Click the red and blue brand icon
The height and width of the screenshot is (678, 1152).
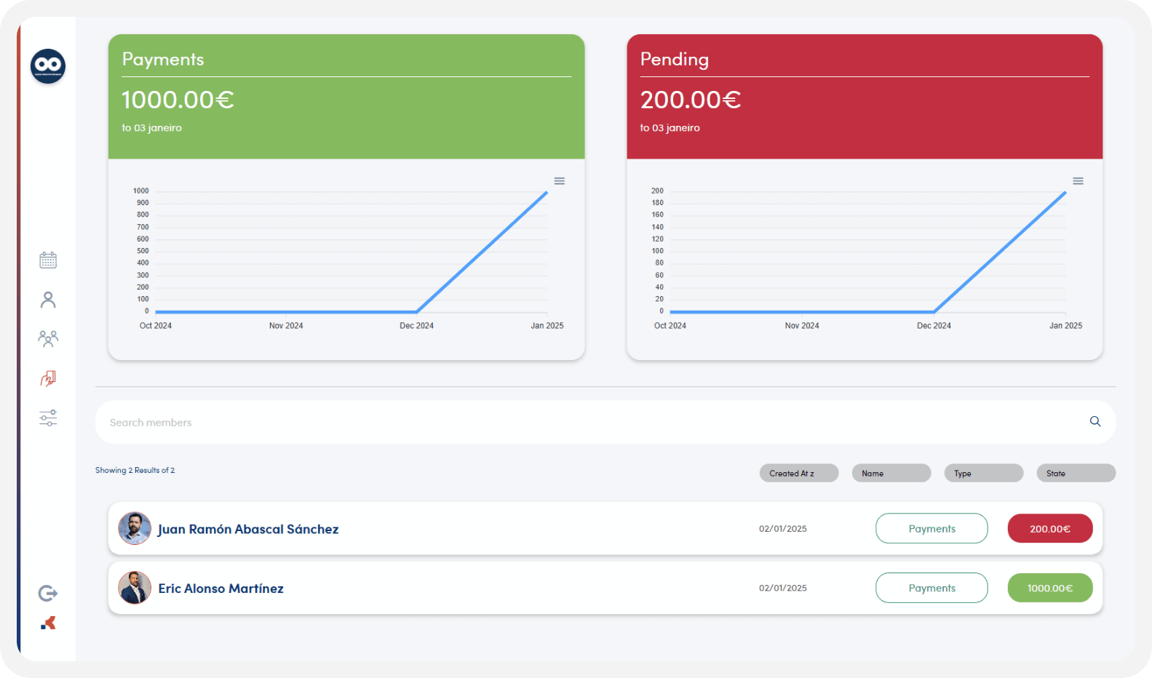(x=48, y=623)
